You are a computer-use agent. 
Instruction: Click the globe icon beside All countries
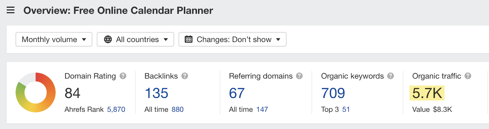108,40
